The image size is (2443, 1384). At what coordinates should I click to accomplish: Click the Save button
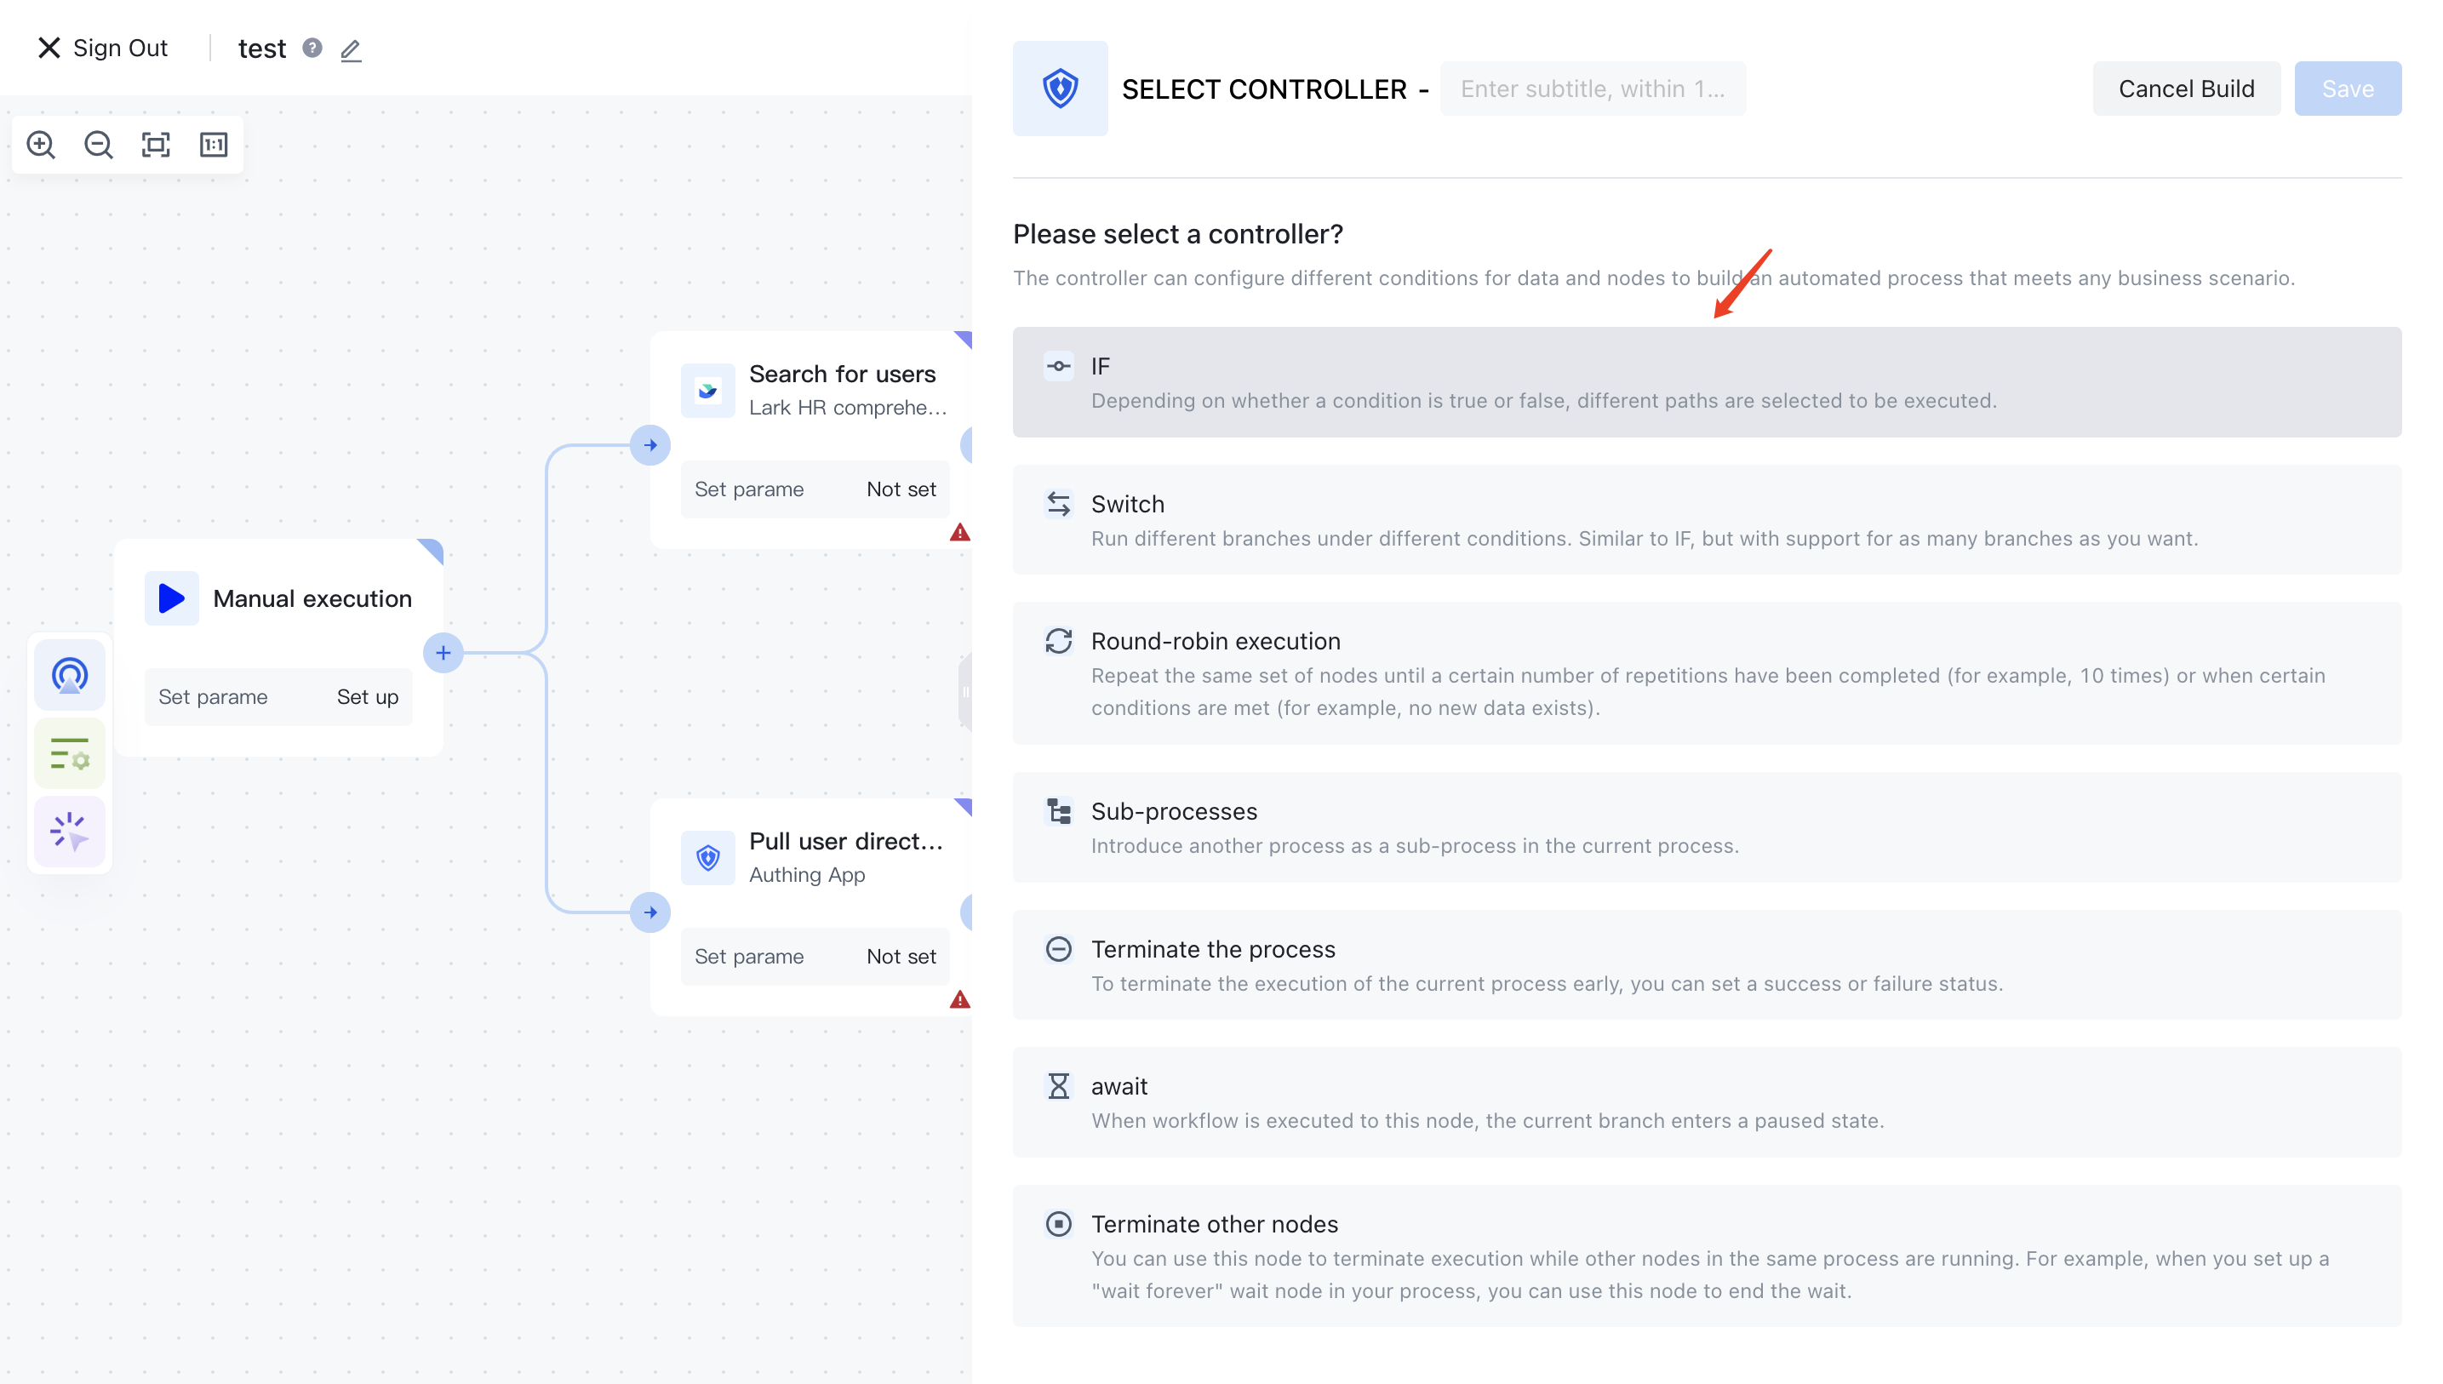[2346, 89]
